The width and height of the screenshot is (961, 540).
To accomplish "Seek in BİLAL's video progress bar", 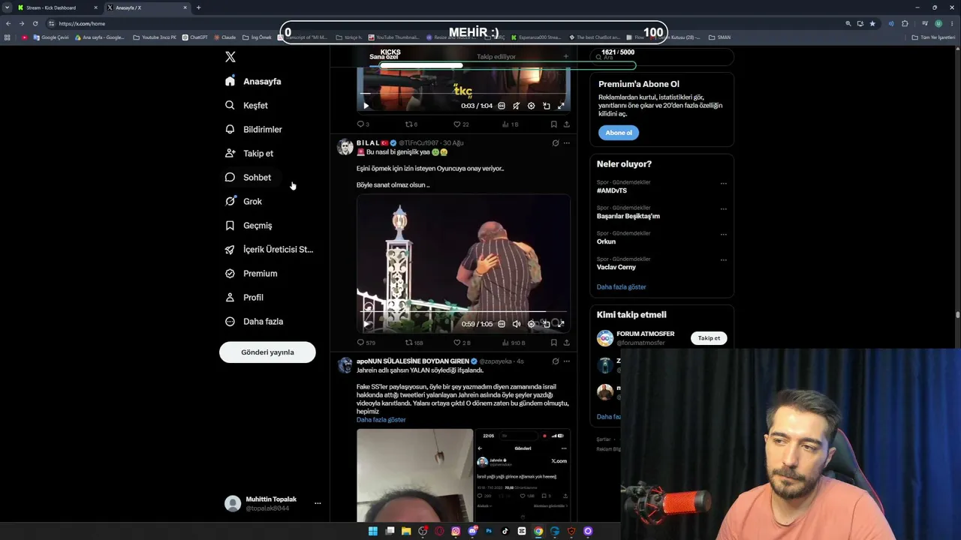I will (463, 312).
